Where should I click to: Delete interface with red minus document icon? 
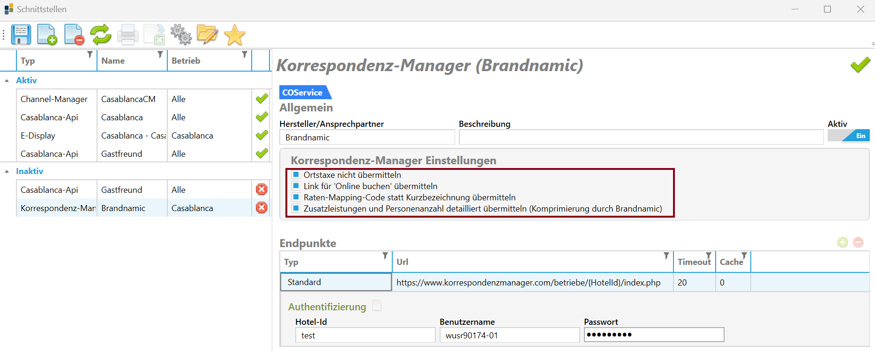pyautogui.click(x=74, y=35)
